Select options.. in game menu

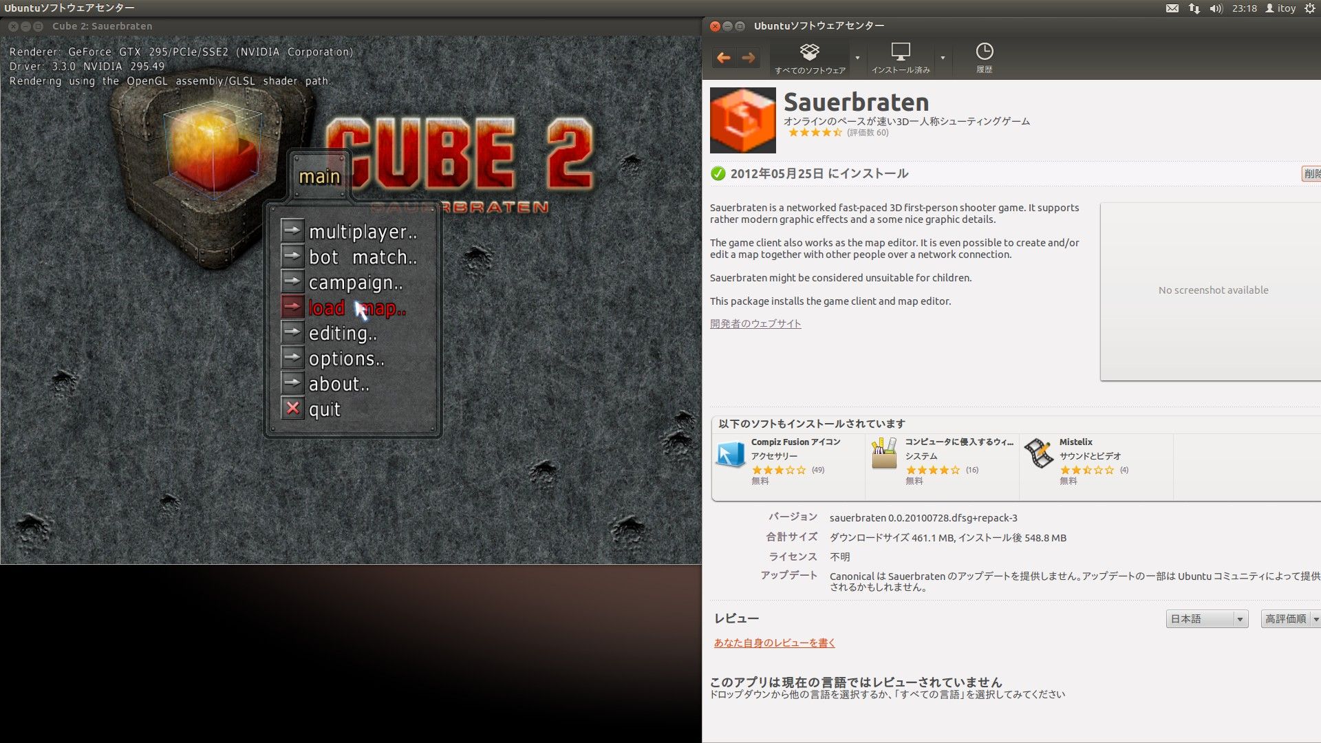[x=346, y=359]
